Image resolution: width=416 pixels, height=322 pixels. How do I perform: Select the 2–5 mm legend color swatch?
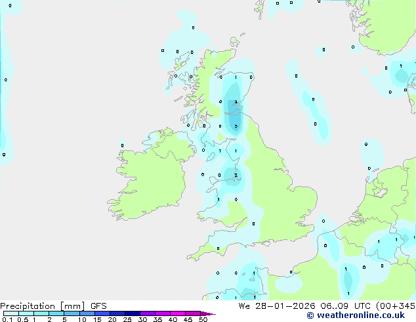pos(56,313)
